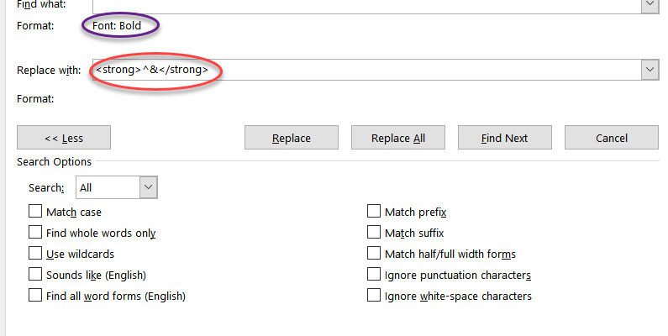Click the Replace button
668x336 pixels.
pos(292,138)
